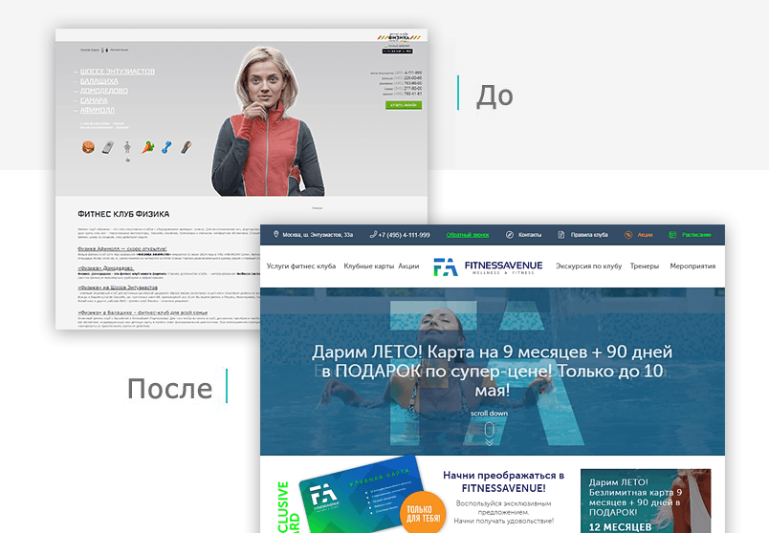Click Физика Афимолл — скоро открытие link

(x=122, y=249)
